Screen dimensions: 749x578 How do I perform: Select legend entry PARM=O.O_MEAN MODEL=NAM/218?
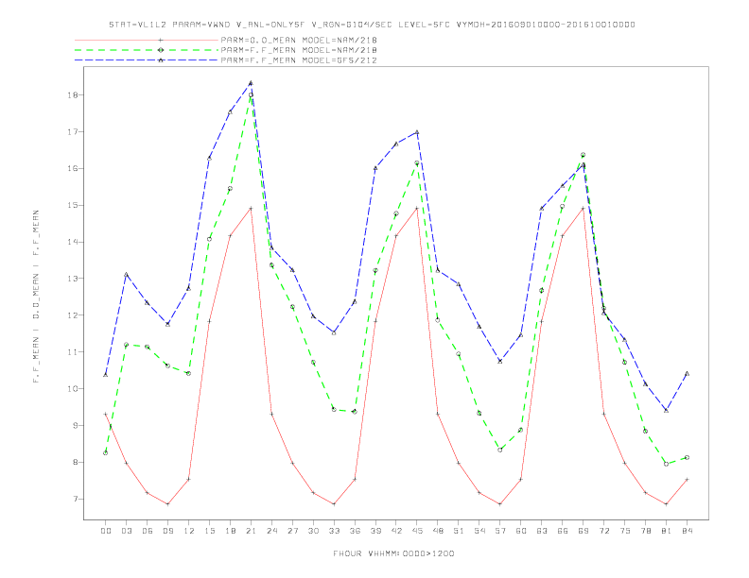click(299, 40)
